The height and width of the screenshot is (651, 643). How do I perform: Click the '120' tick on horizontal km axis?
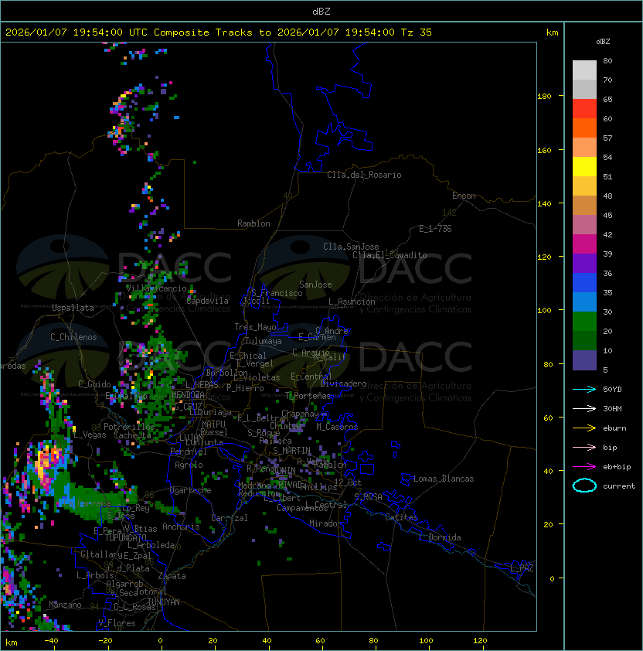[479, 641]
